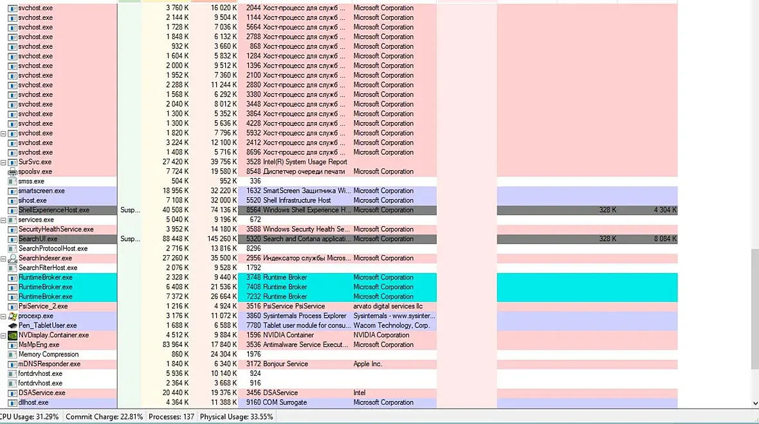Click the SearchFilterHost.exe process icon

click(13, 268)
